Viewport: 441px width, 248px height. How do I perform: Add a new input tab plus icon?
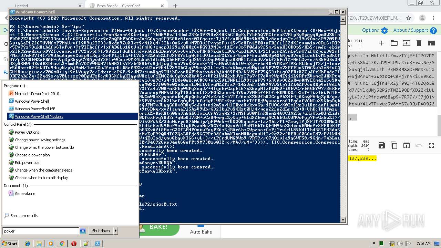point(381,43)
